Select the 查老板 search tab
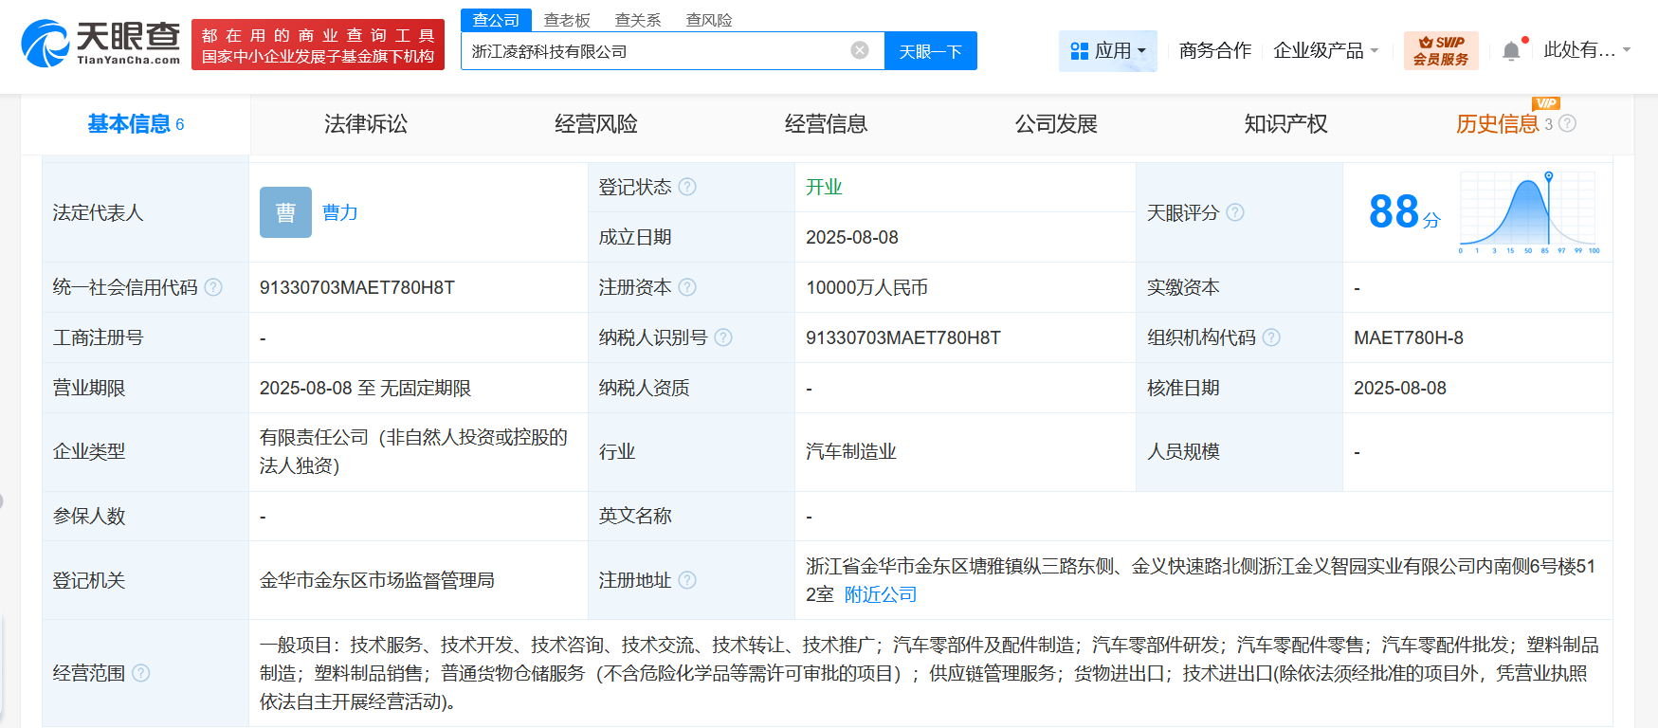This screenshot has width=1658, height=728. click(x=567, y=20)
